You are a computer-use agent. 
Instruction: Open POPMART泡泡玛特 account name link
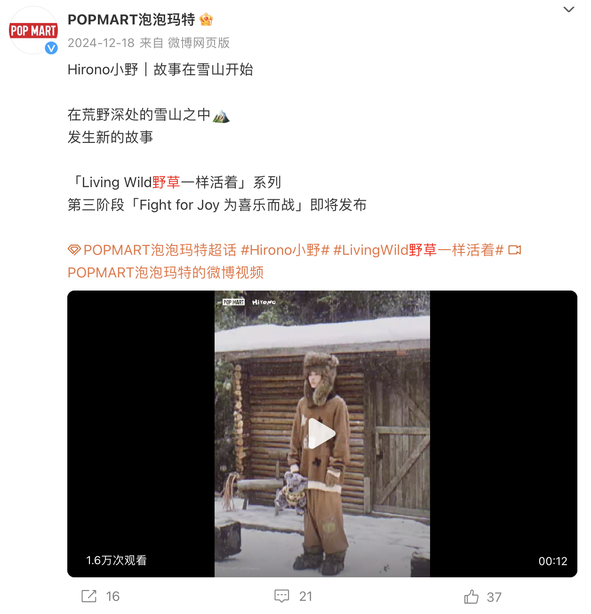[131, 20]
